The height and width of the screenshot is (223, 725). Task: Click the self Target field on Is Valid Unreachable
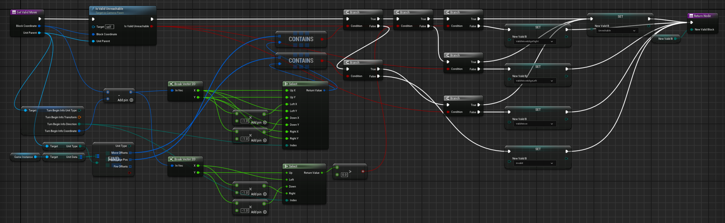pyautogui.click(x=109, y=27)
